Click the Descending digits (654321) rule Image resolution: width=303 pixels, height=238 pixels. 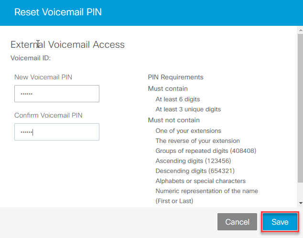(195, 171)
